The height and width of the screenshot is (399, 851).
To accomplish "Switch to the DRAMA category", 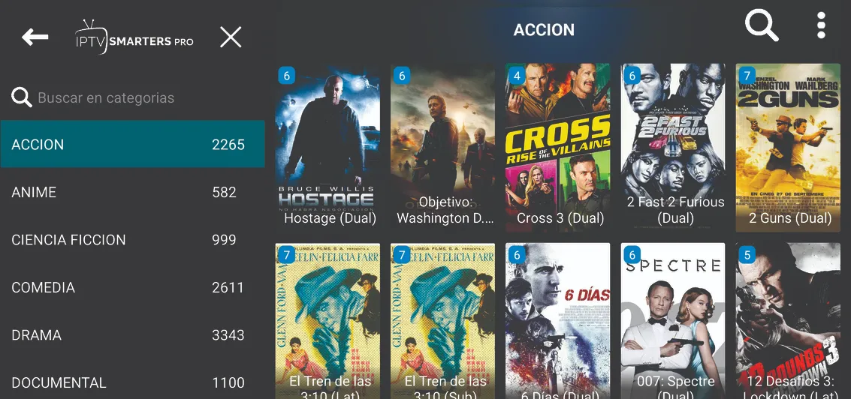I will pos(133,335).
